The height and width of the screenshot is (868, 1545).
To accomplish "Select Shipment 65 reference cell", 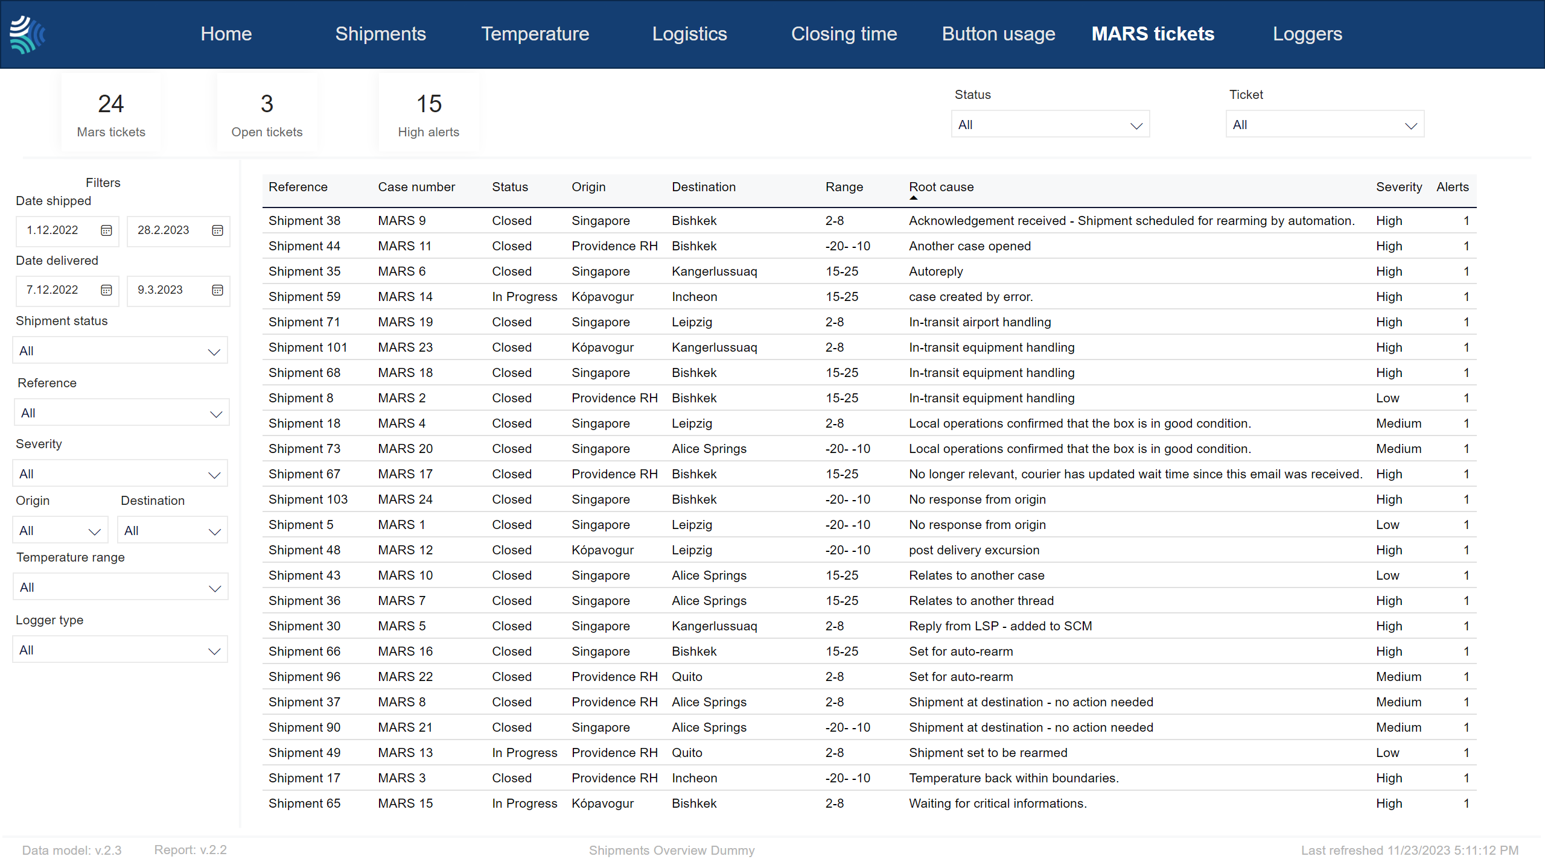I will click(305, 803).
